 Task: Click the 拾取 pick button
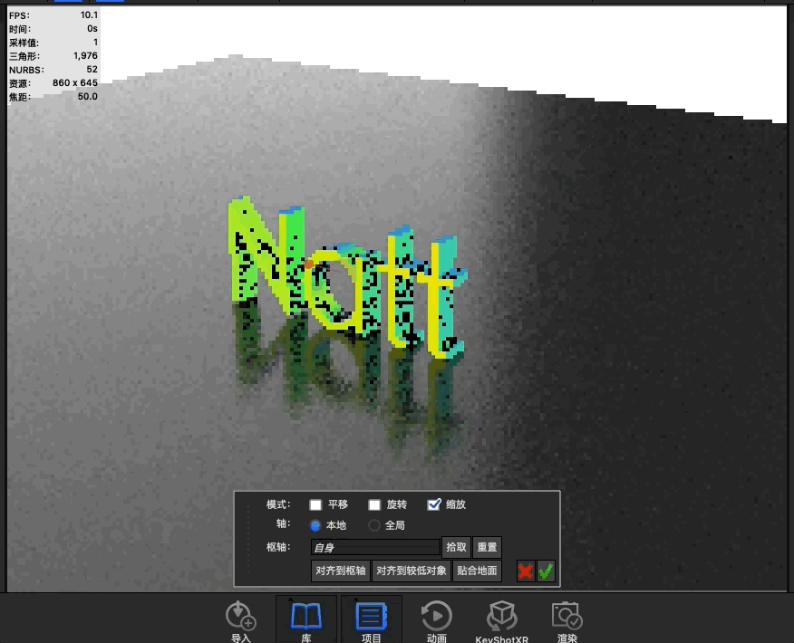pos(456,548)
